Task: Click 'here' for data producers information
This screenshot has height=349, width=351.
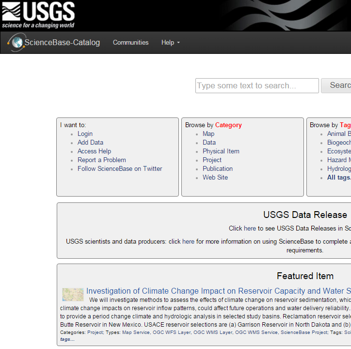Action: point(188,242)
